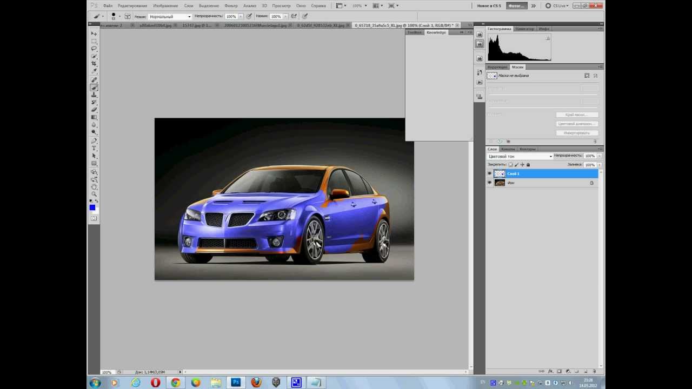Open Opera browser from taskbar
The image size is (692, 389).
156,383
